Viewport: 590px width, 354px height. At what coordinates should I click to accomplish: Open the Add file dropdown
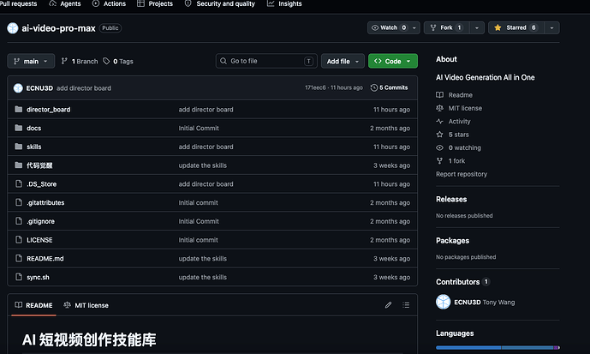coord(343,61)
